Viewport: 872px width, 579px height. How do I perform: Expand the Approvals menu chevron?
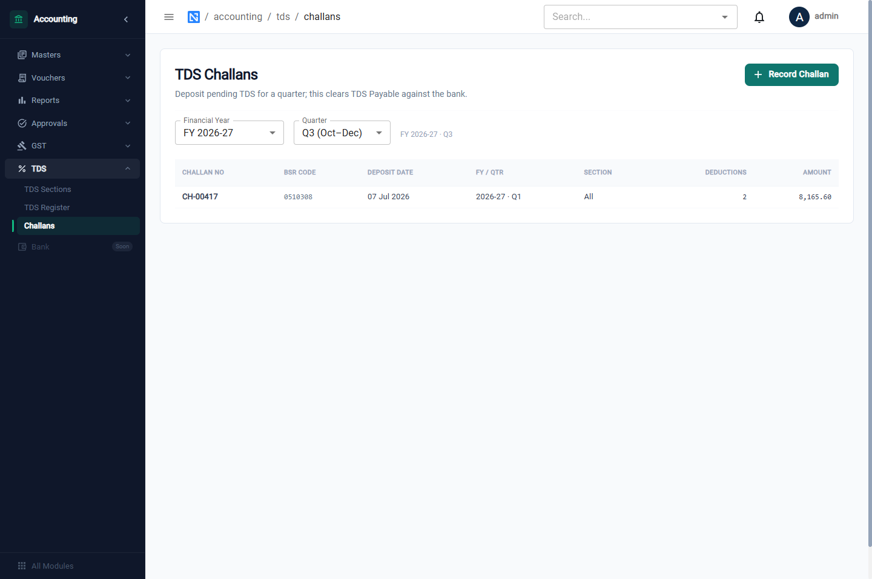[x=128, y=124]
